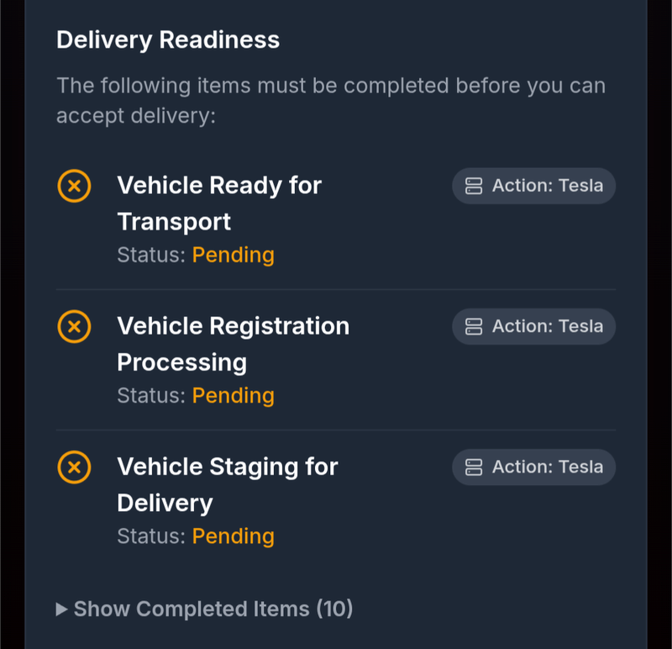
Task: Click the pending X icon for Vehicle Registration Processing
Action: (x=74, y=325)
